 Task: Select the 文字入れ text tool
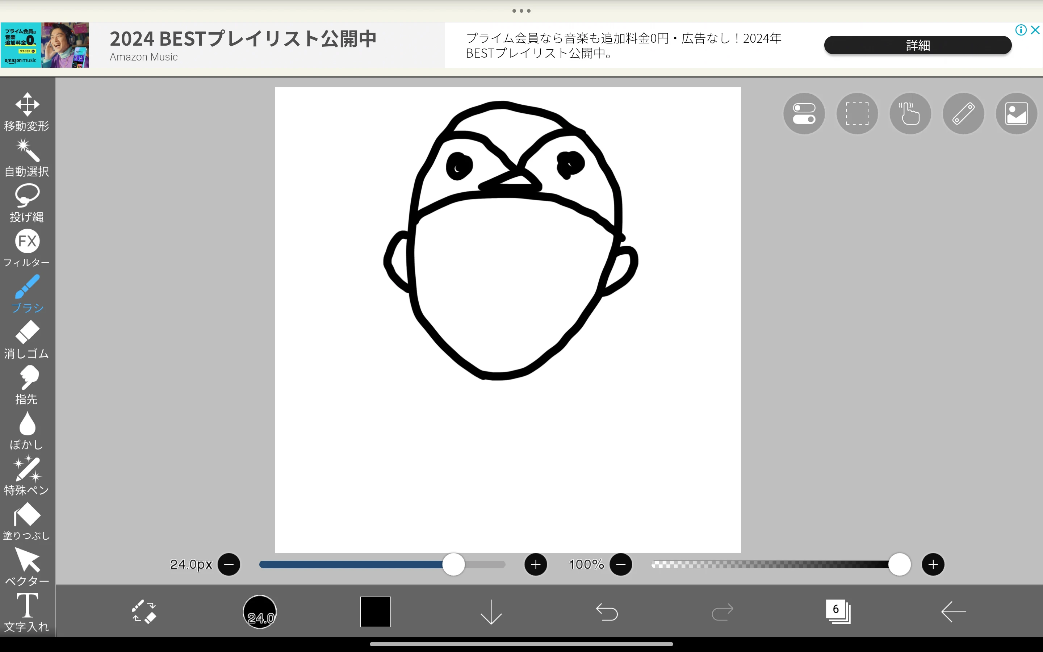27,612
